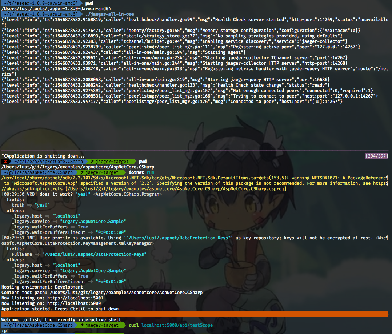392x334 pixels.
Task: Click '^CApplication is shutting down...' line
Action: click(x=43, y=156)
